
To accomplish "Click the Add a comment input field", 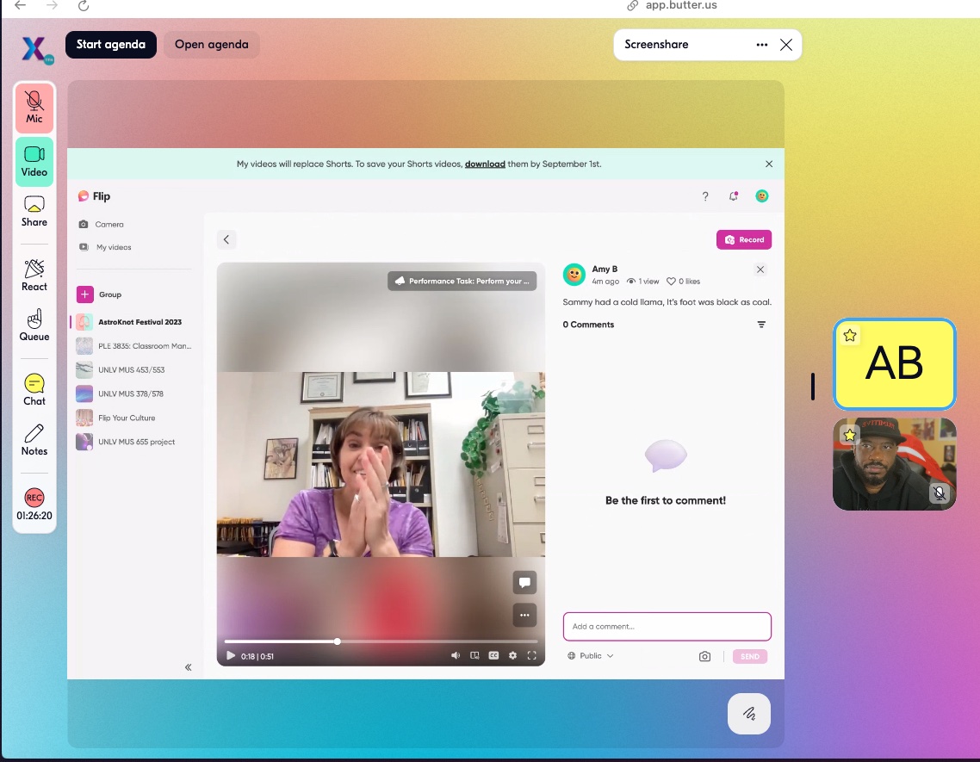I will point(667,626).
